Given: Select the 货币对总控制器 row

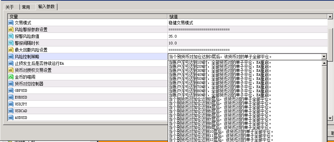Looking at the screenshot, I should click(x=87, y=84).
